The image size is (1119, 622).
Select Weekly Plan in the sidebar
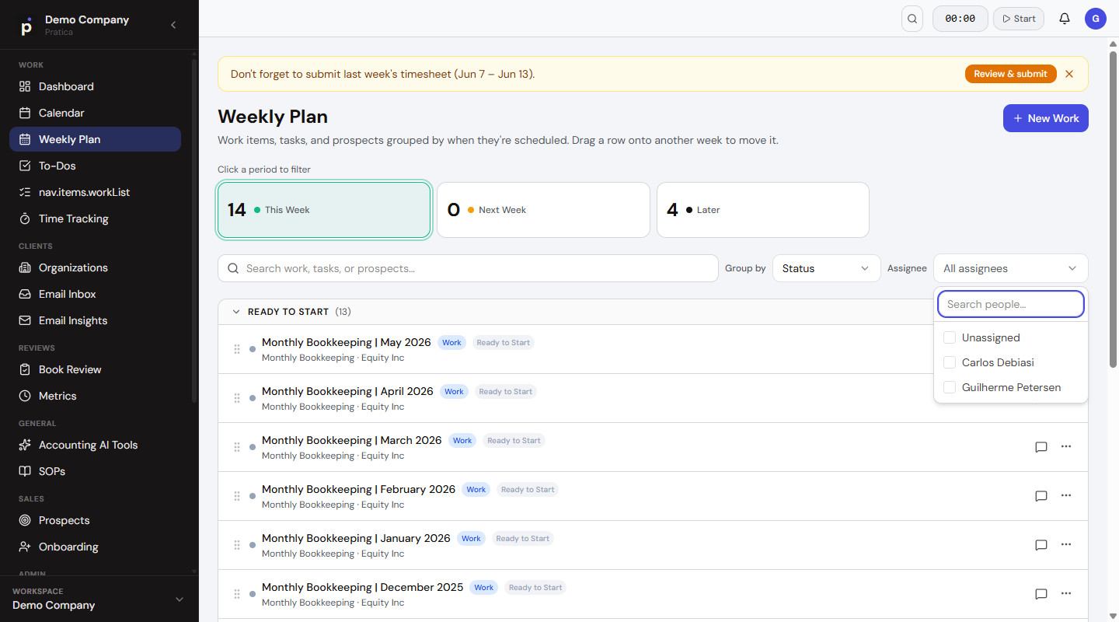pyautogui.click(x=95, y=139)
